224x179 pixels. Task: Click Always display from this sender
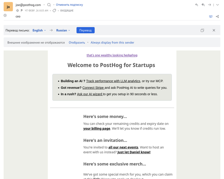[112, 43]
